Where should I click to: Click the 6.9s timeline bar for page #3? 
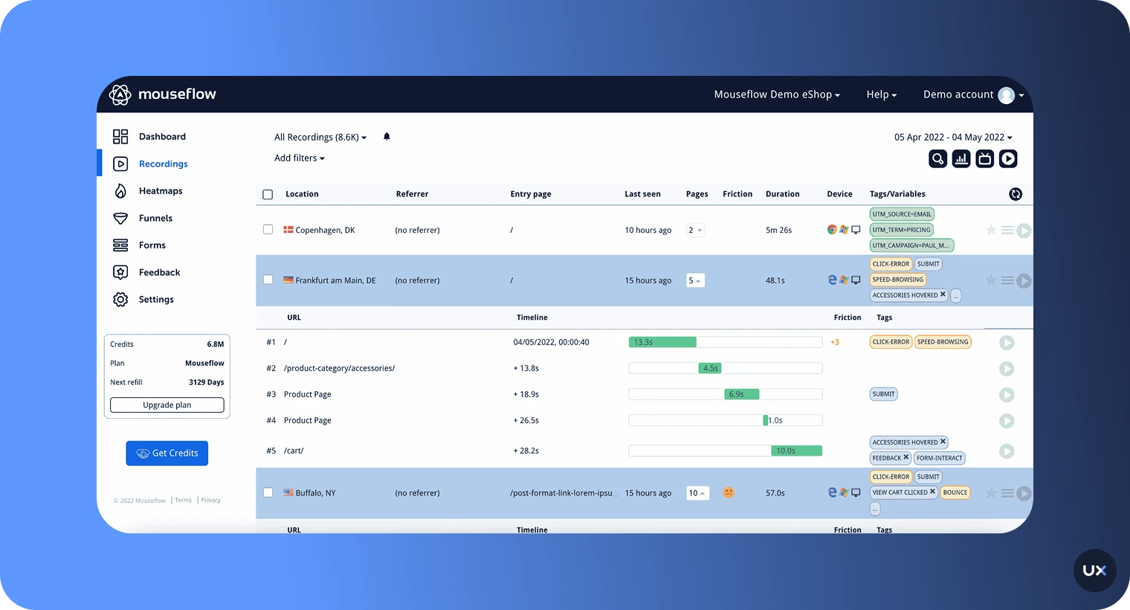[742, 394]
